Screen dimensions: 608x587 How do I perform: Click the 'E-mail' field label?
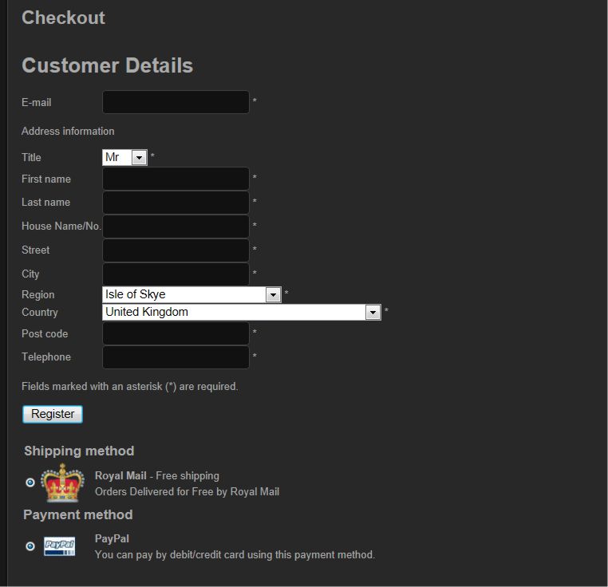click(x=37, y=102)
